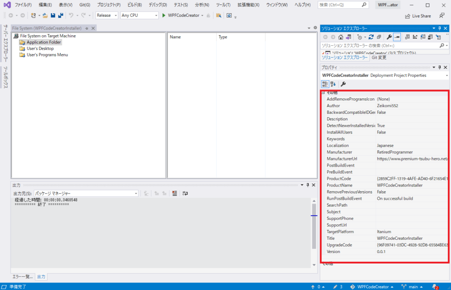Open Registry Editor icon in Solution Explorer
This screenshot has height=290, width=451.
[x=415, y=37]
